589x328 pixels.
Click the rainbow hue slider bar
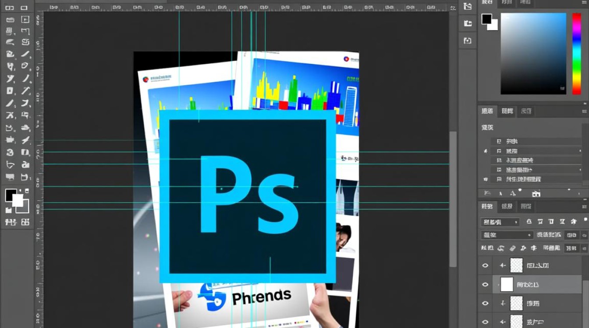pos(576,52)
